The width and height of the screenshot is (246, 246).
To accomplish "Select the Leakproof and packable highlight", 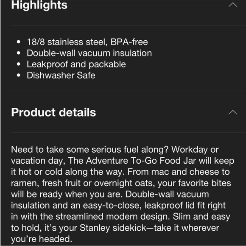I will (76, 64).
